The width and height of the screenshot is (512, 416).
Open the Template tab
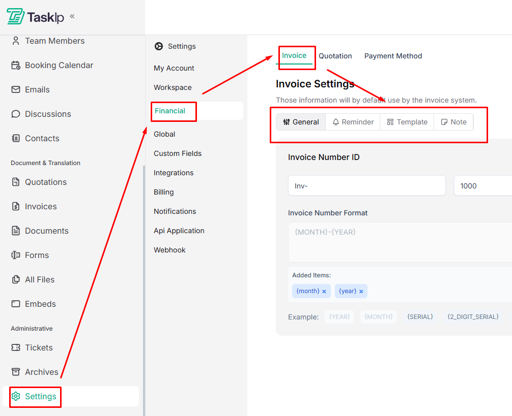pos(407,122)
